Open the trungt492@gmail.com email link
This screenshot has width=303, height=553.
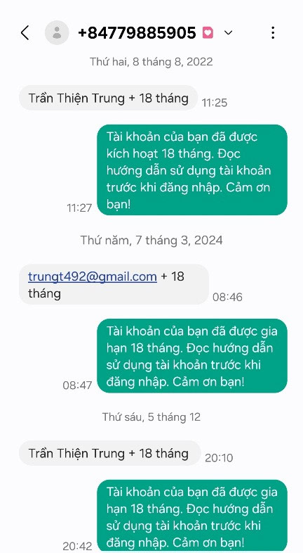pyautogui.click(x=93, y=276)
